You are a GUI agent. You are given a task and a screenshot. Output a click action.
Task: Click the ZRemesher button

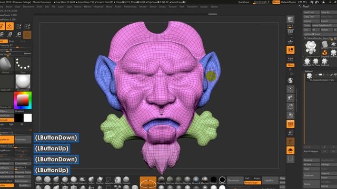point(235,180)
